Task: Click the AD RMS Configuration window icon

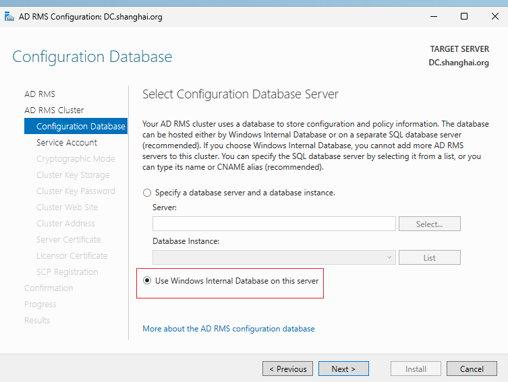Action: pyautogui.click(x=9, y=16)
